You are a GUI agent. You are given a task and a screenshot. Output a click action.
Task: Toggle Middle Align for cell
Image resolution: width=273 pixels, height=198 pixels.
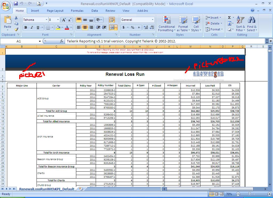pos(85,20)
